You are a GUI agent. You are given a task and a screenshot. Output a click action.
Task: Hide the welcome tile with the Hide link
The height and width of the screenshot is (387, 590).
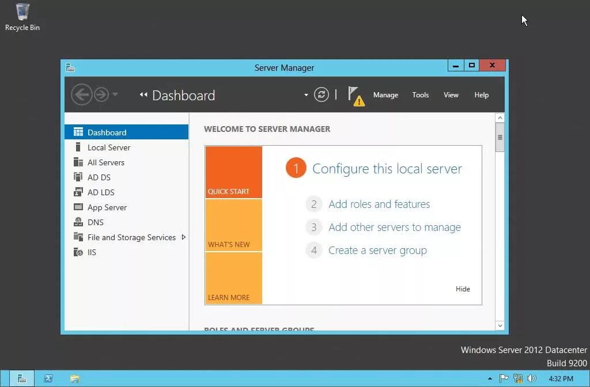pyautogui.click(x=463, y=289)
